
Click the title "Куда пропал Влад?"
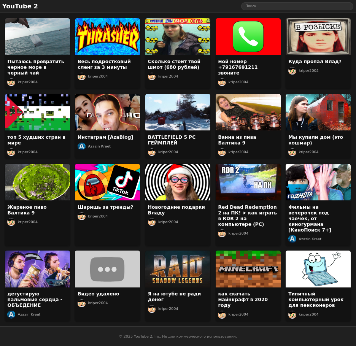click(315, 62)
